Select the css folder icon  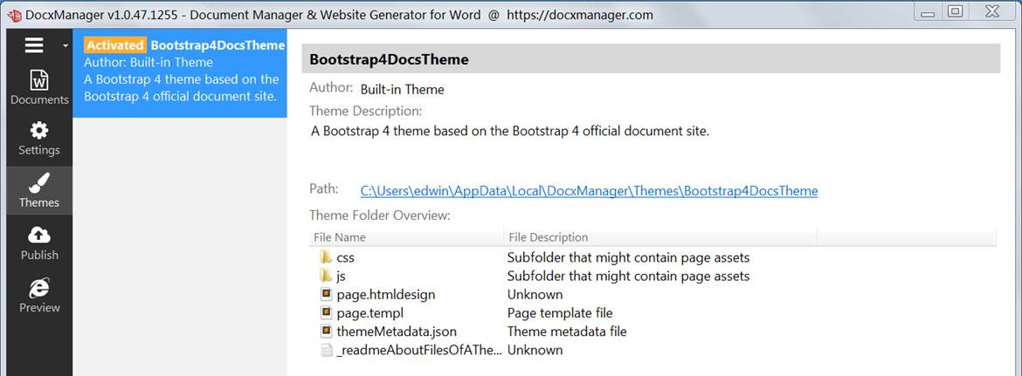tap(327, 257)
